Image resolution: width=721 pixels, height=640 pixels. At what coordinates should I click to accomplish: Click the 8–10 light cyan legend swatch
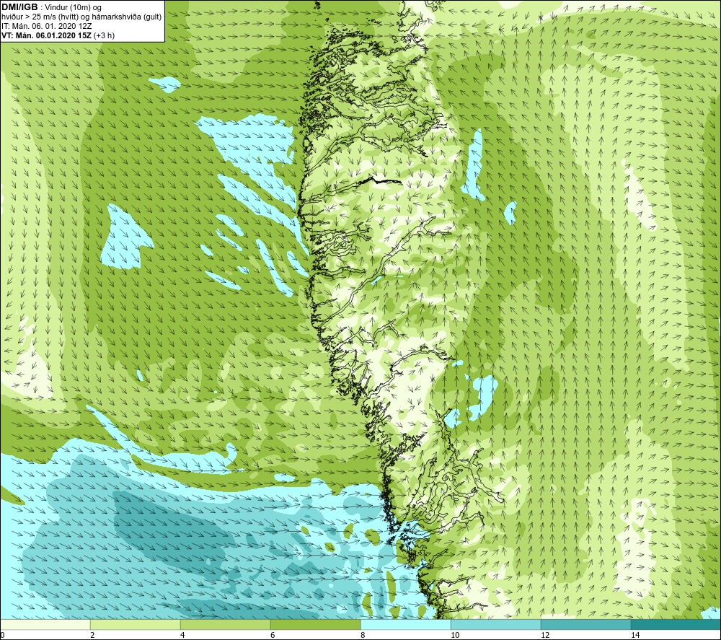click(x=405, y=624)
